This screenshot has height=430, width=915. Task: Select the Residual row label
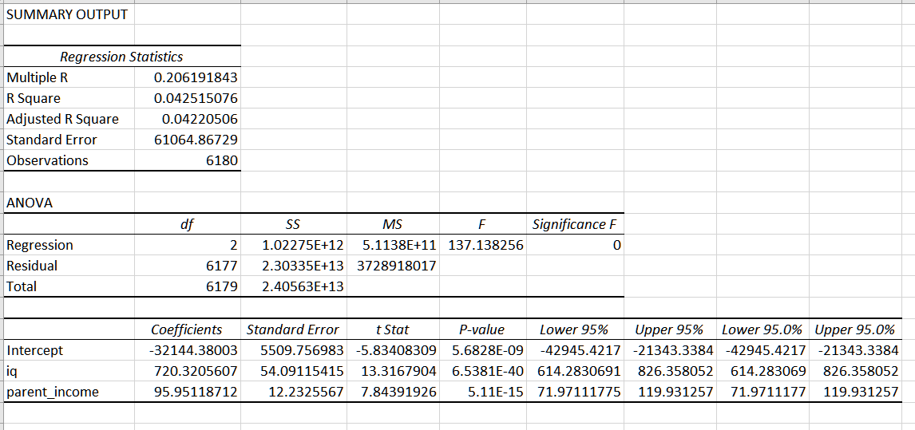tap(69, 266)
